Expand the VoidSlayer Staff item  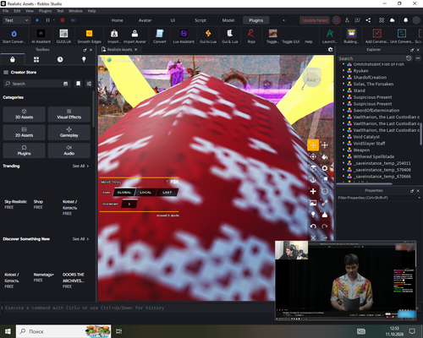tap(343, 144)
